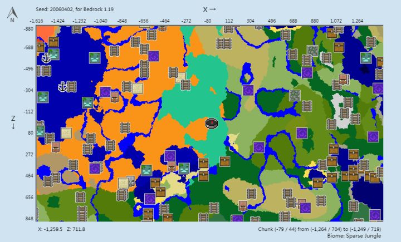The image size is (401, 242).
Task: Select the mossy cobblestone temple icon near the top edge
Action: [x=312, y=51]
